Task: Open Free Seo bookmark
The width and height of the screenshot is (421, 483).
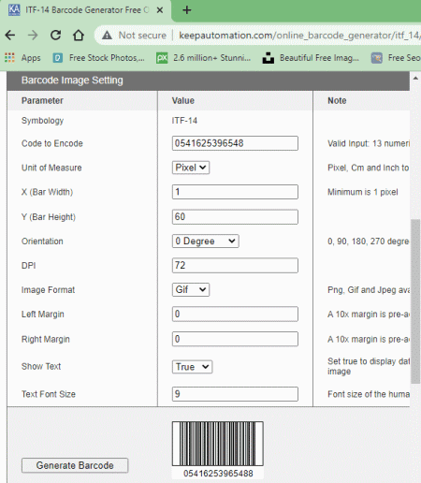Action: click(396, 58)
